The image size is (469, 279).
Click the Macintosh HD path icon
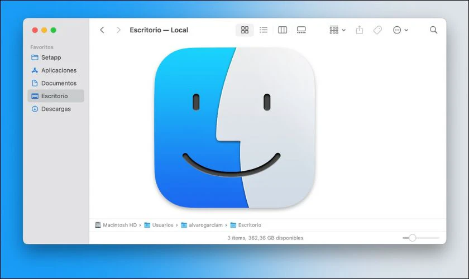pos(98,225)
